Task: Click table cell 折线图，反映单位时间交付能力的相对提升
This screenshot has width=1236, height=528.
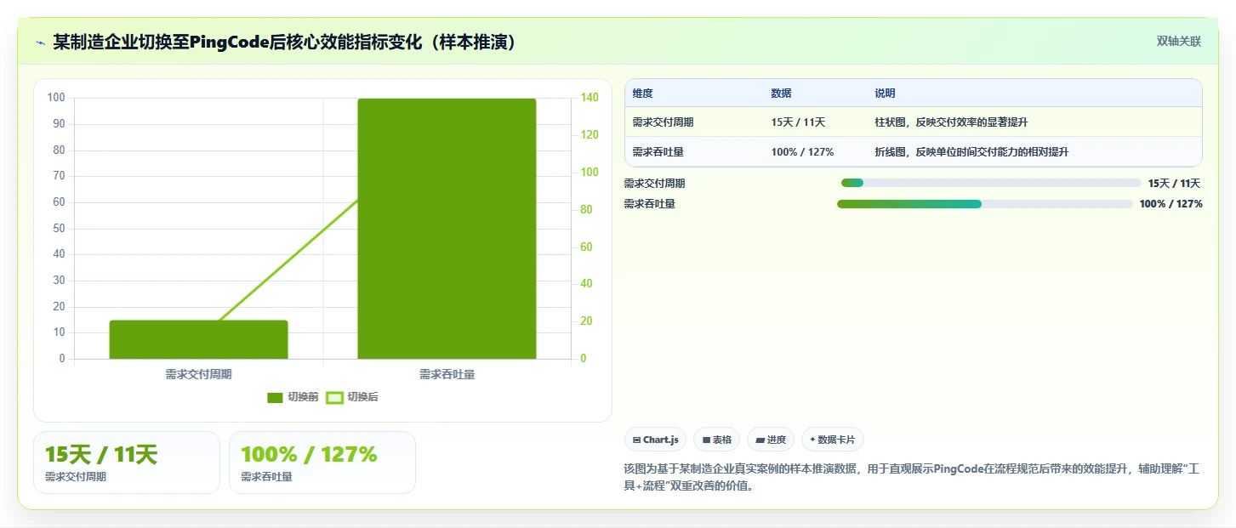Action: pyautogui.click(x=971, y=152)
